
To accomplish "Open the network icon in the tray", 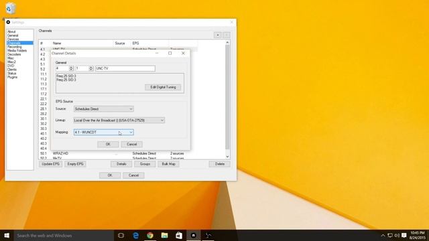I will [x=390, y=235].
